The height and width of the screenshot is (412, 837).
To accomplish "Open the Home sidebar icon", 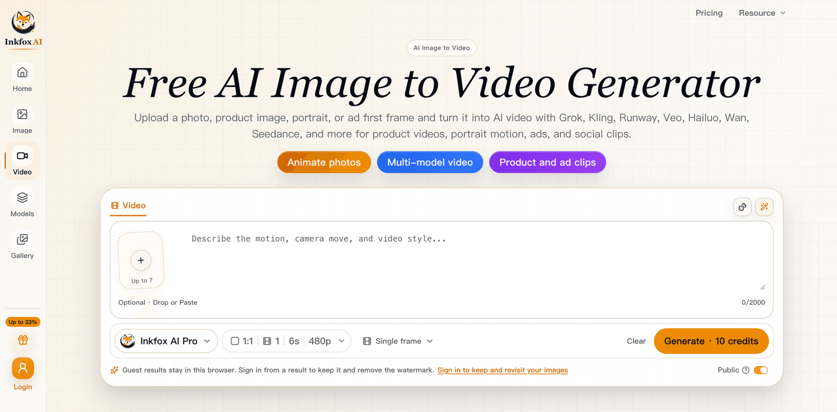I will click(22, 72).
